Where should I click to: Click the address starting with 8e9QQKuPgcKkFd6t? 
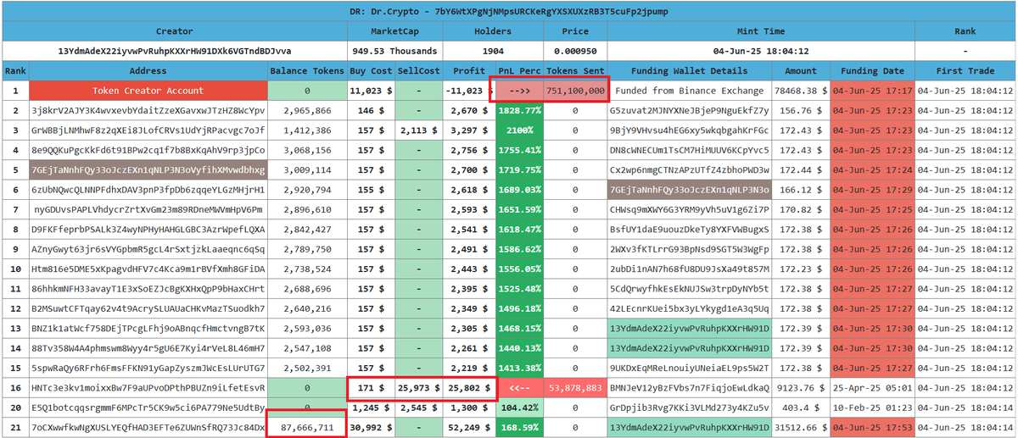pyautogui.click(x=148, y=151)
